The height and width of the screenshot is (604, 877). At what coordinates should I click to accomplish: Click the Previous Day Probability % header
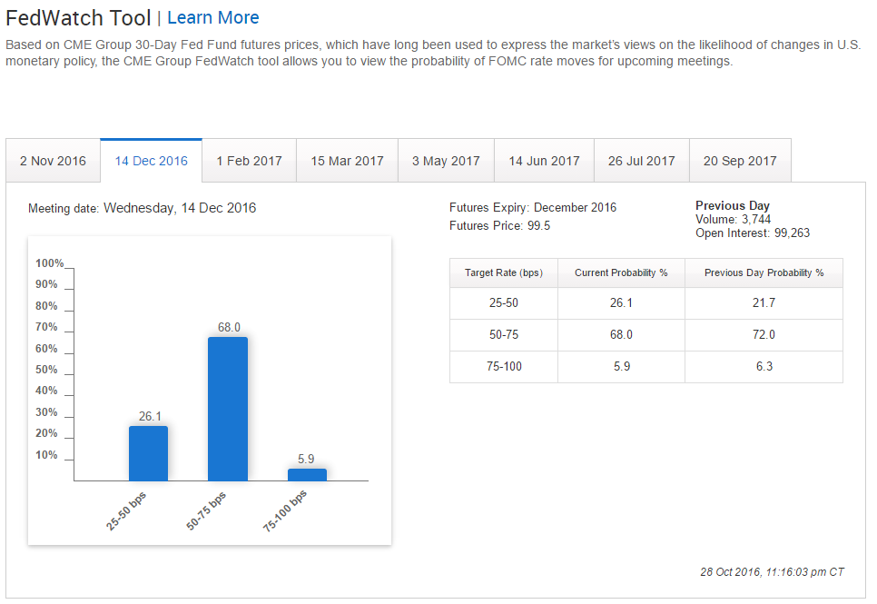(764, 272)
